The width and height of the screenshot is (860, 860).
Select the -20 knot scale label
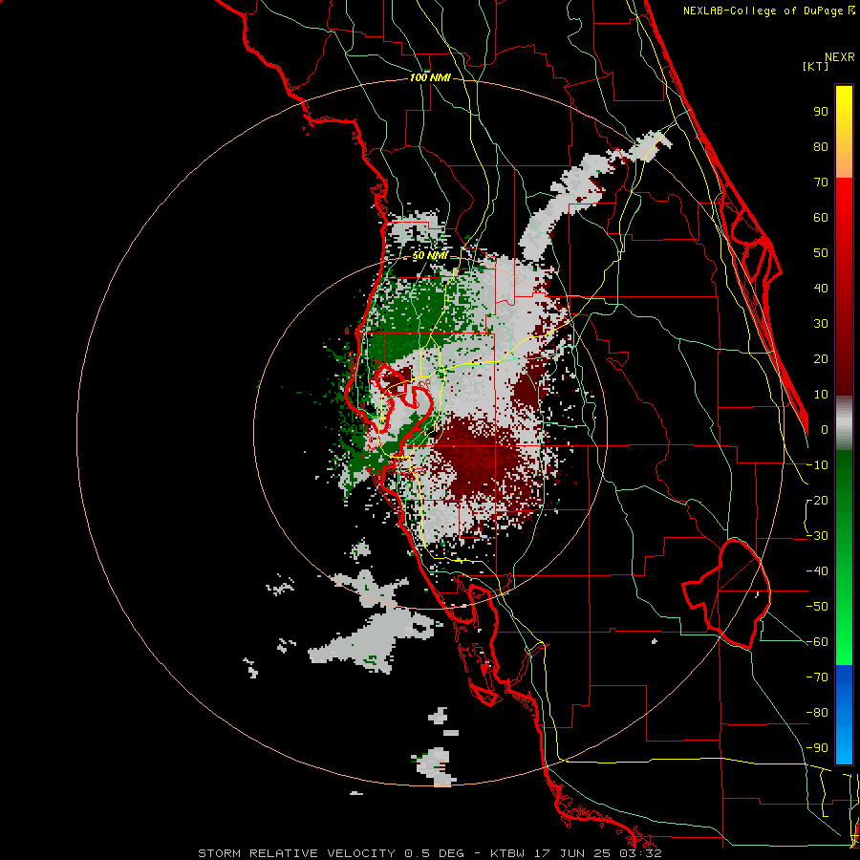817,501
